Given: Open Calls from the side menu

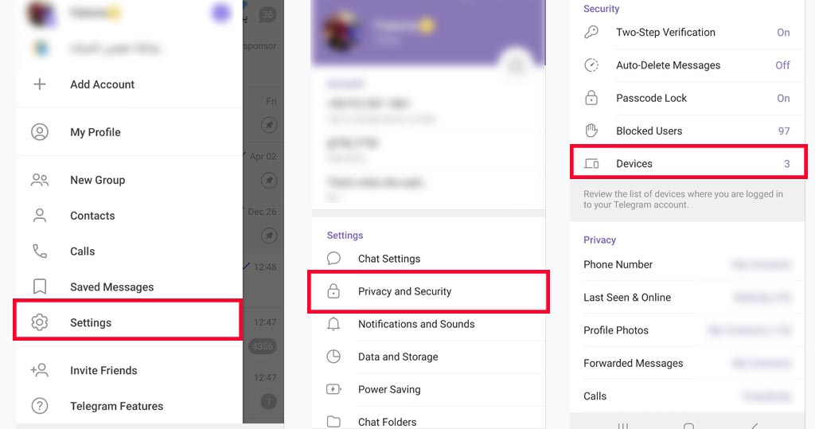Looking at the screenshot, I should click(130, 252).
